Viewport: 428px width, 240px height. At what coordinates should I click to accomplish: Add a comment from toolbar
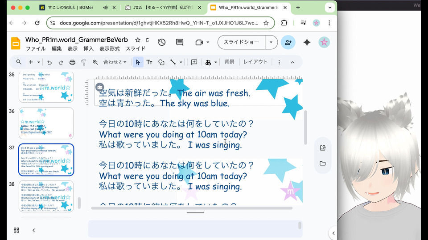point(194,62)
